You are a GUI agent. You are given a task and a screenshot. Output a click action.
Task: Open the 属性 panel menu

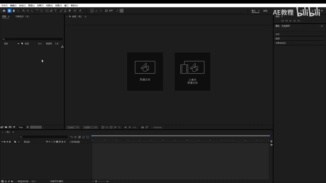tap(322, 26)
